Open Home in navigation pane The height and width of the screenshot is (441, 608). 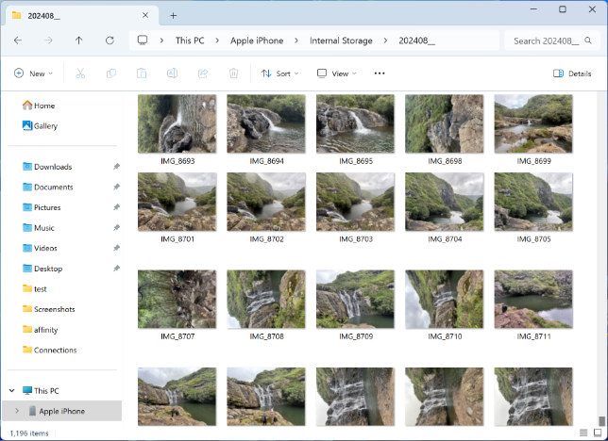tap(39, 106)
